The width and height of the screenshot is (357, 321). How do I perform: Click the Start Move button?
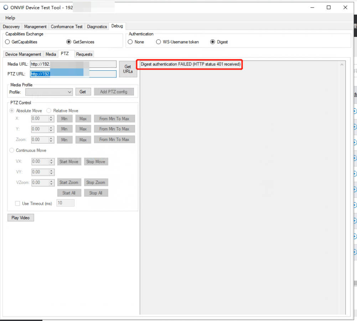(x=69, y=161)
